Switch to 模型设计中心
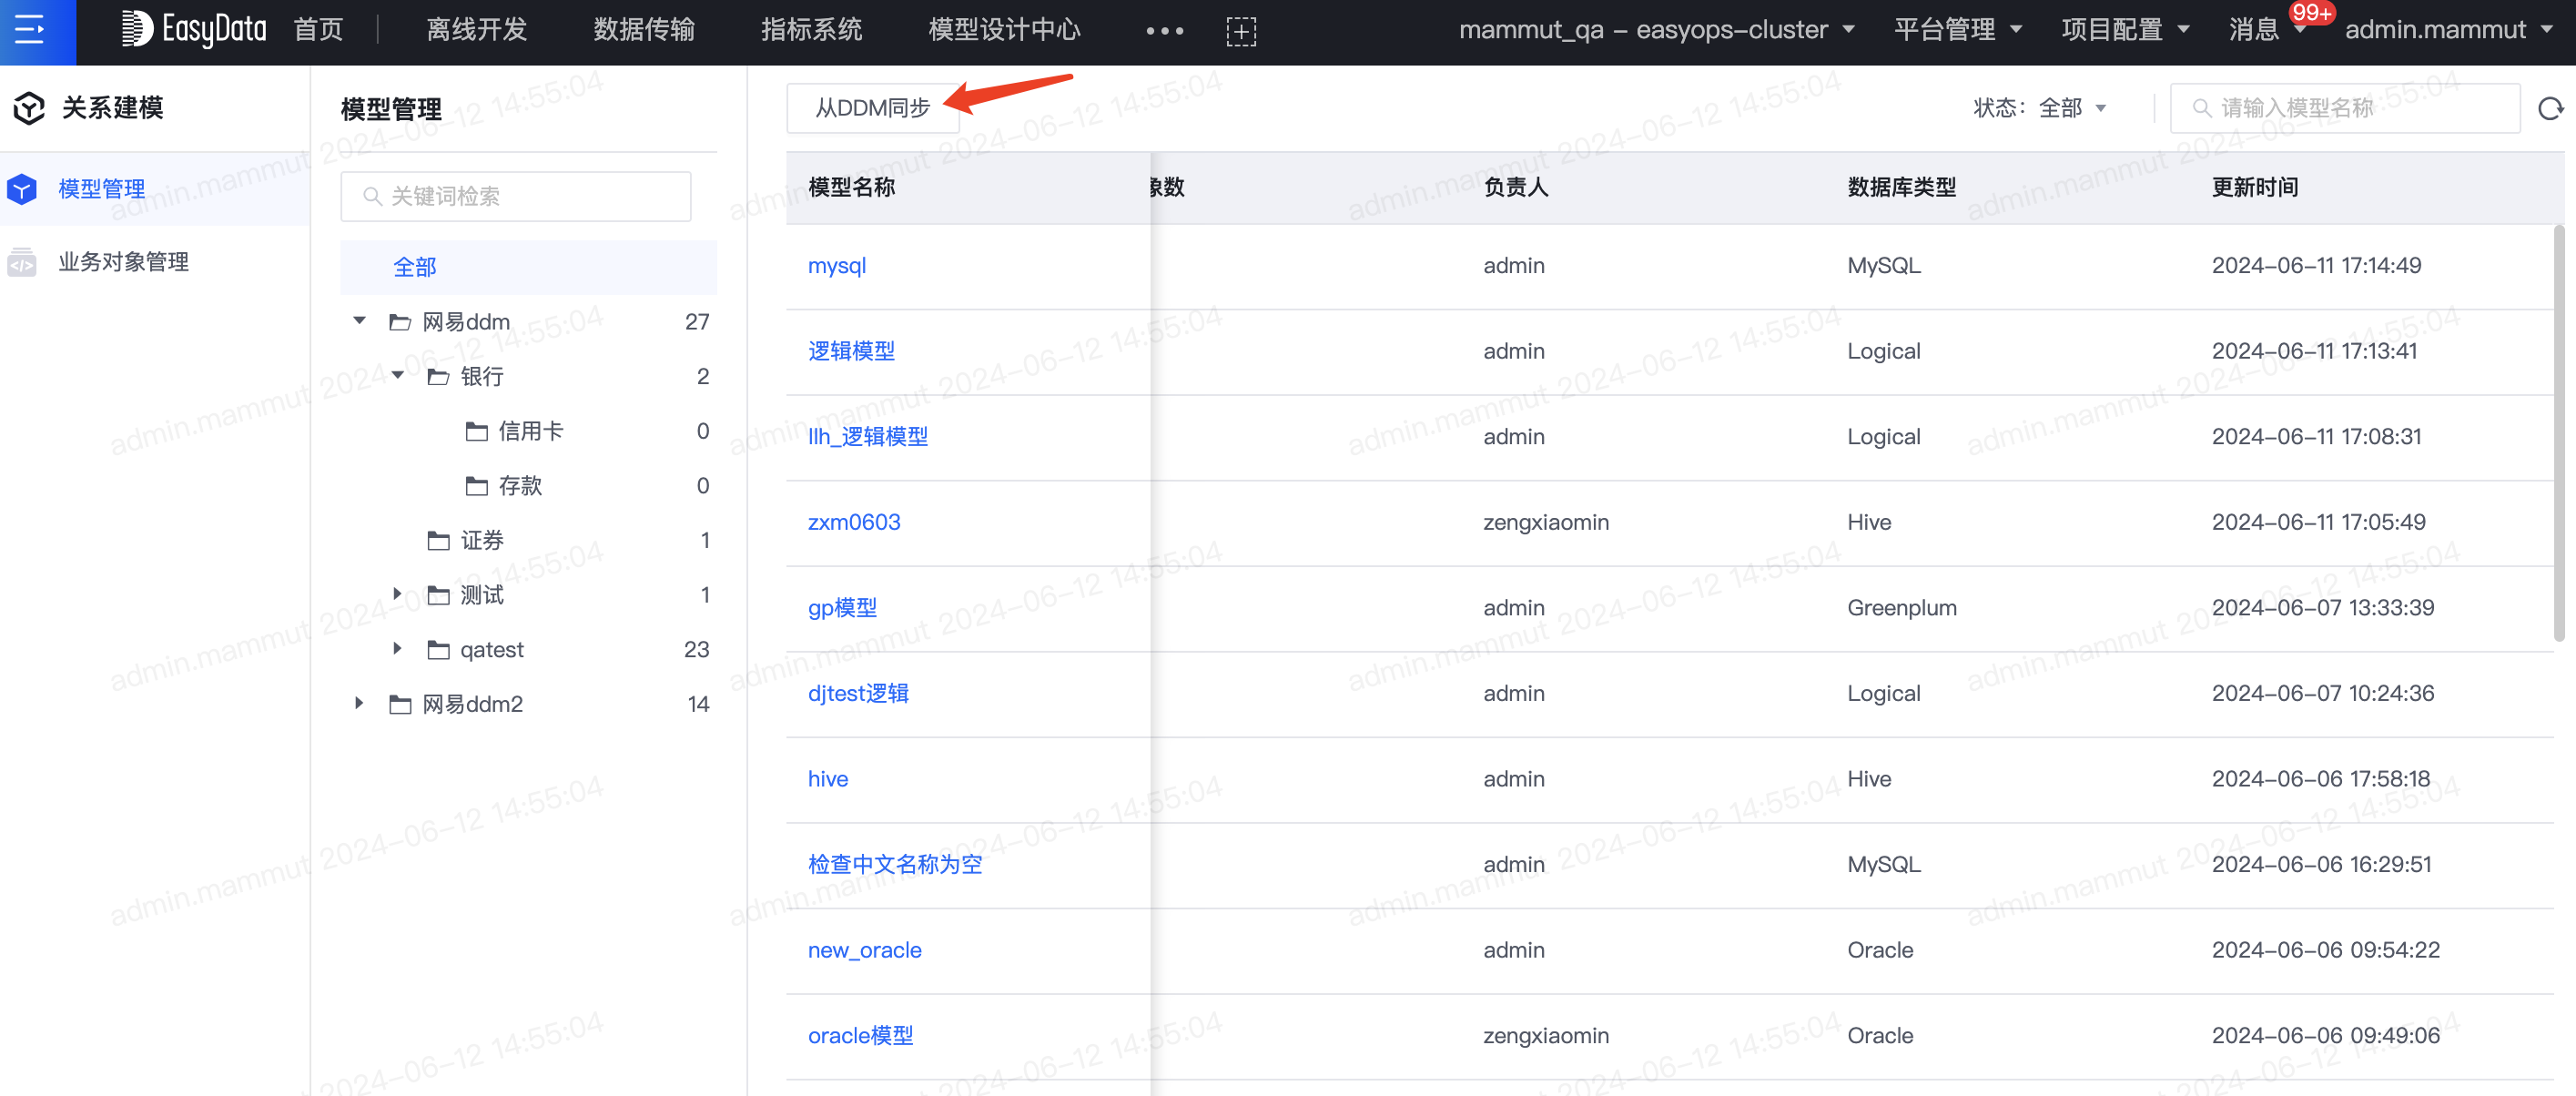 click(x=1003, y=30)
